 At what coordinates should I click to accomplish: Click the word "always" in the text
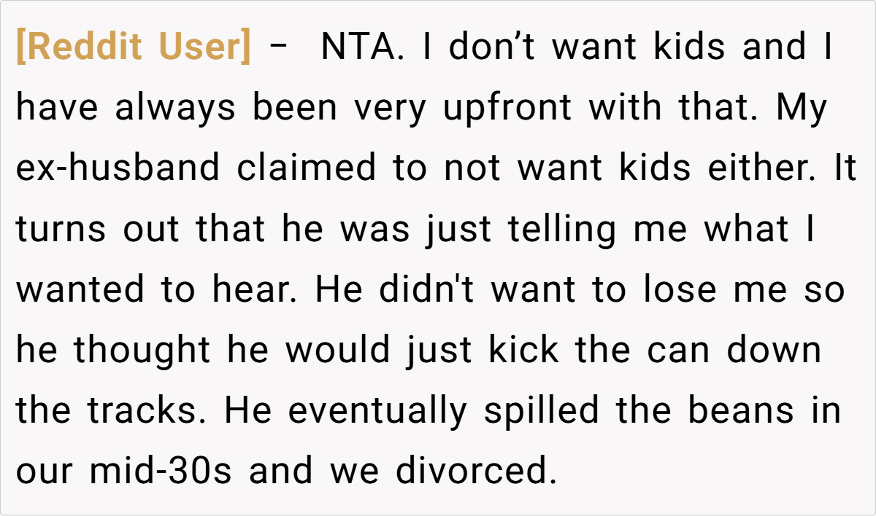pyautogui.click(x=175, y=109)
